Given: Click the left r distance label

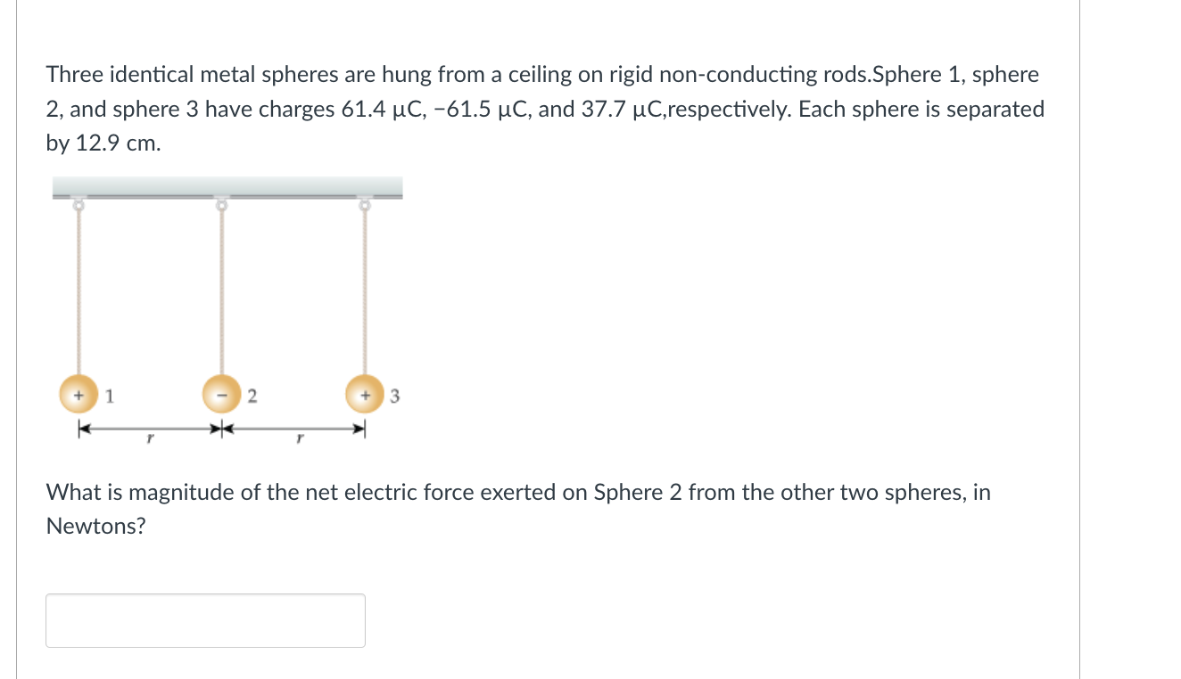Looking at the screenshot, I should coord(150,437).
